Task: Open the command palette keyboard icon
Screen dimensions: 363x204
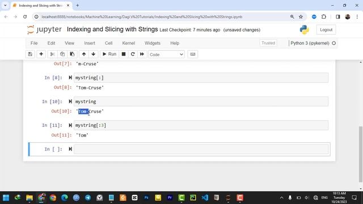Action: [x=193, y=54]
